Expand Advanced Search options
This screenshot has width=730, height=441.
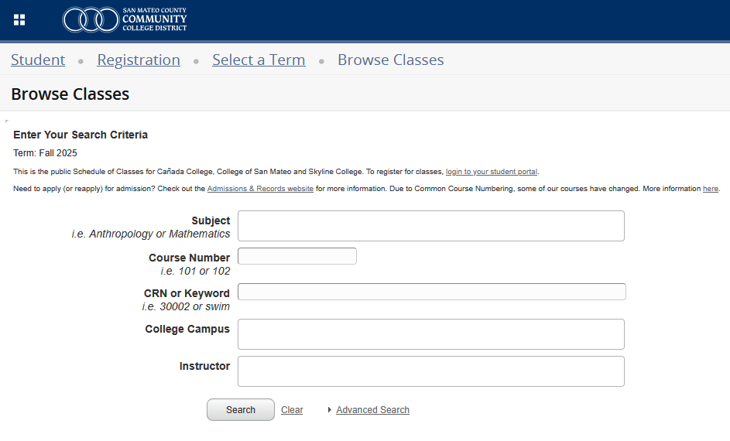[372, 410]
